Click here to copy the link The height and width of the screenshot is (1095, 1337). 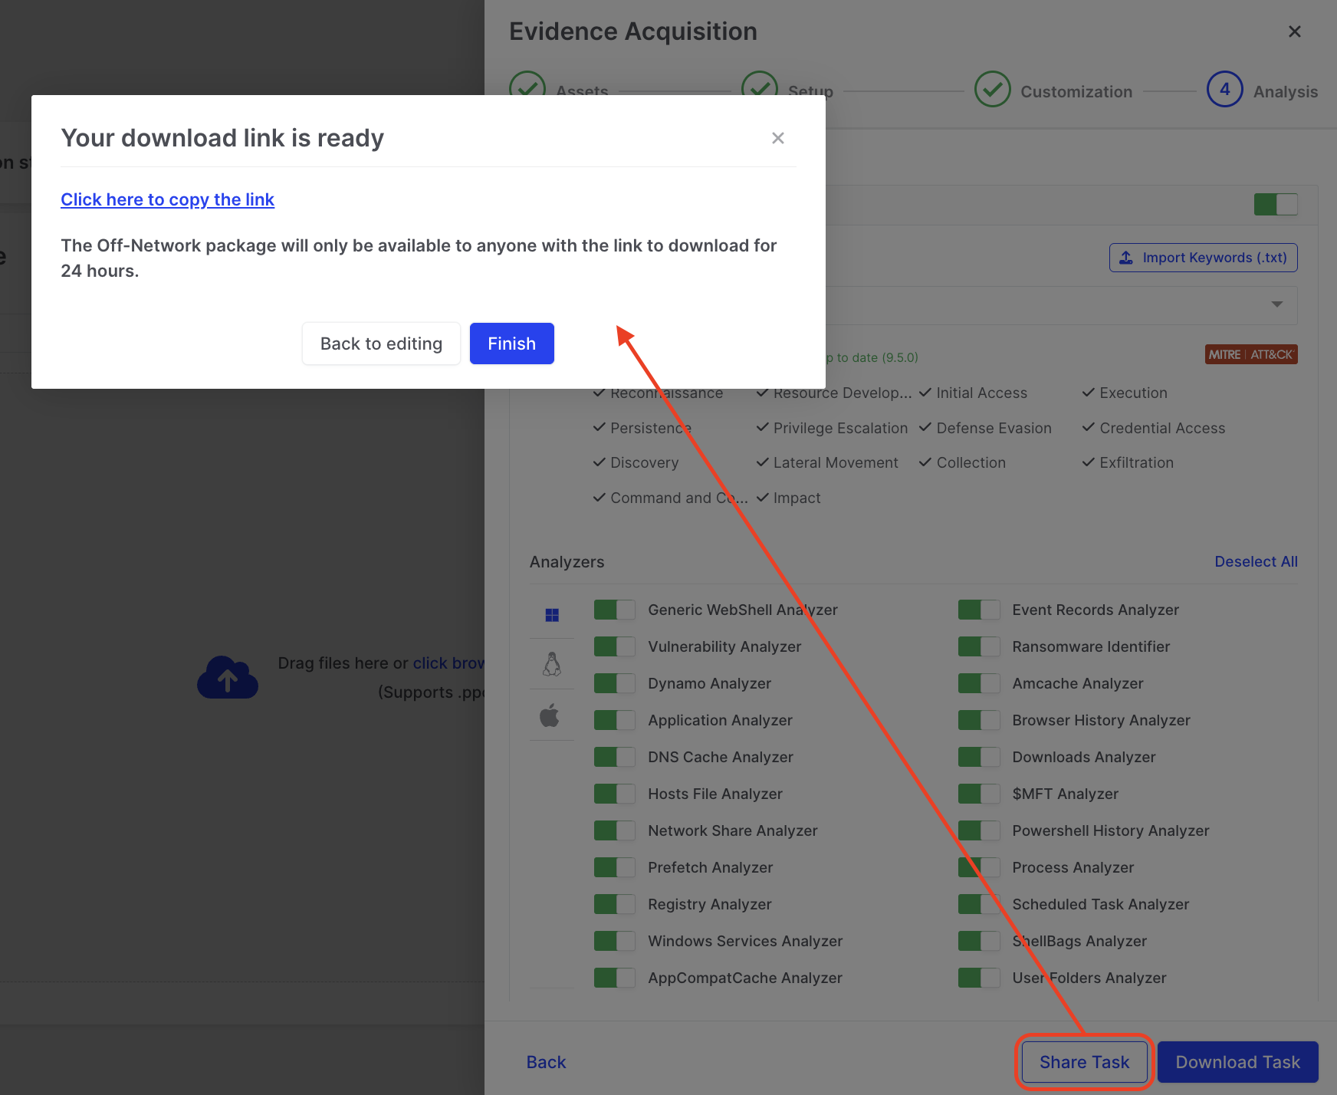[x=167, y=199]
